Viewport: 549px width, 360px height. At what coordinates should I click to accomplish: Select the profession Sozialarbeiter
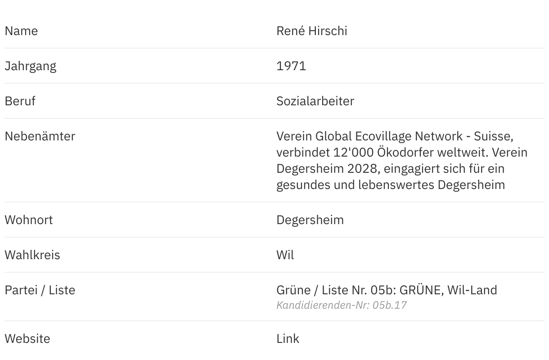(315, 101)
